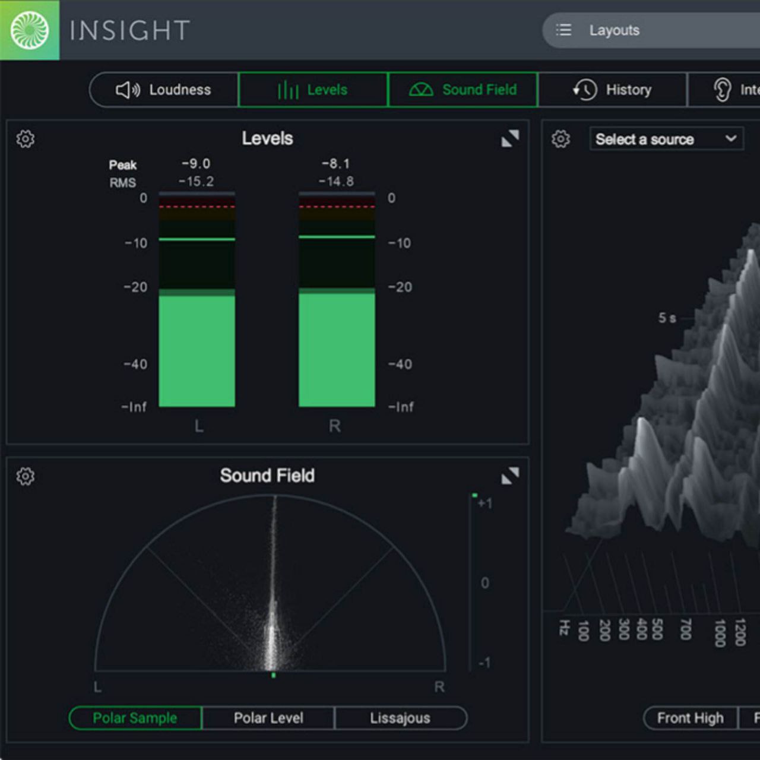The image size is (760, 760).
Task: Click the Loudness speaker icon
Action: (128, 90)
